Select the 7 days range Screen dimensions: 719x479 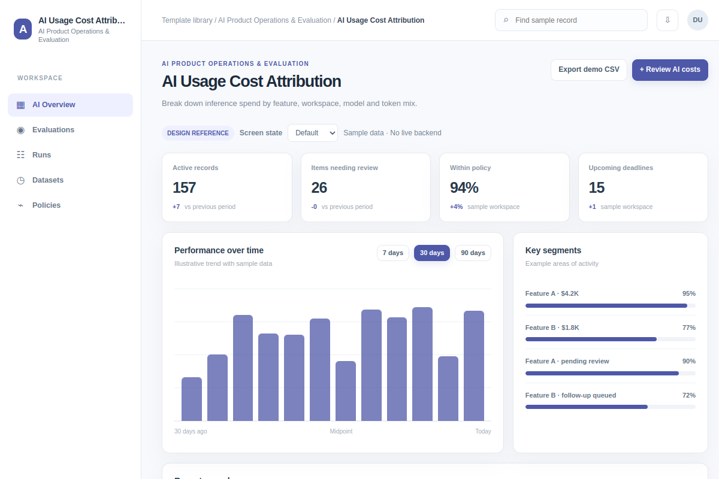[x=393, y=253]
